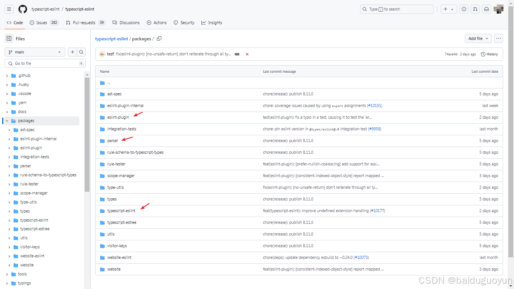Open the notifications inbox icon
Viewport: 514px width, 289px height.
[x=487, y=9]
